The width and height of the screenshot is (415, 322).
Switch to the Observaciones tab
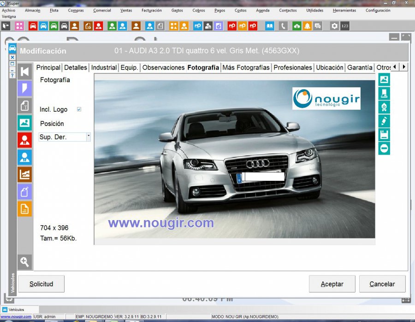tap(163, 67)
